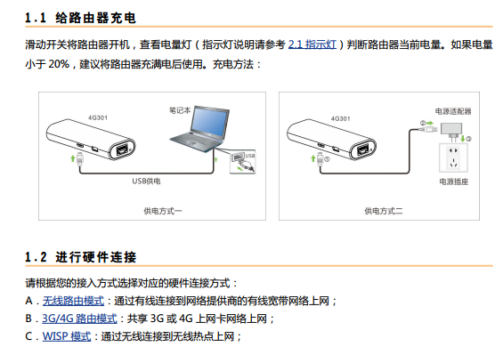This screenshot has width=503, height=363.
Task: Click the 4G301 router in 供电方式一 diagram
Action: pyautogui.click(x=91, y=139)
